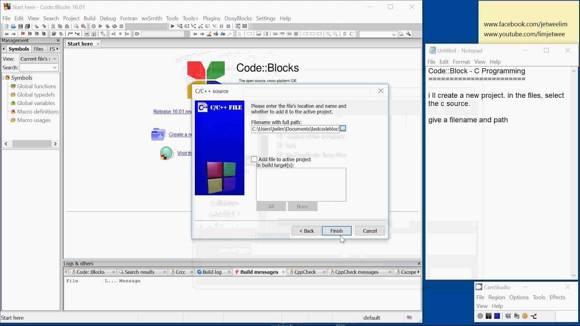Open the Build menu
580x326 pixels.
point(89,18)
